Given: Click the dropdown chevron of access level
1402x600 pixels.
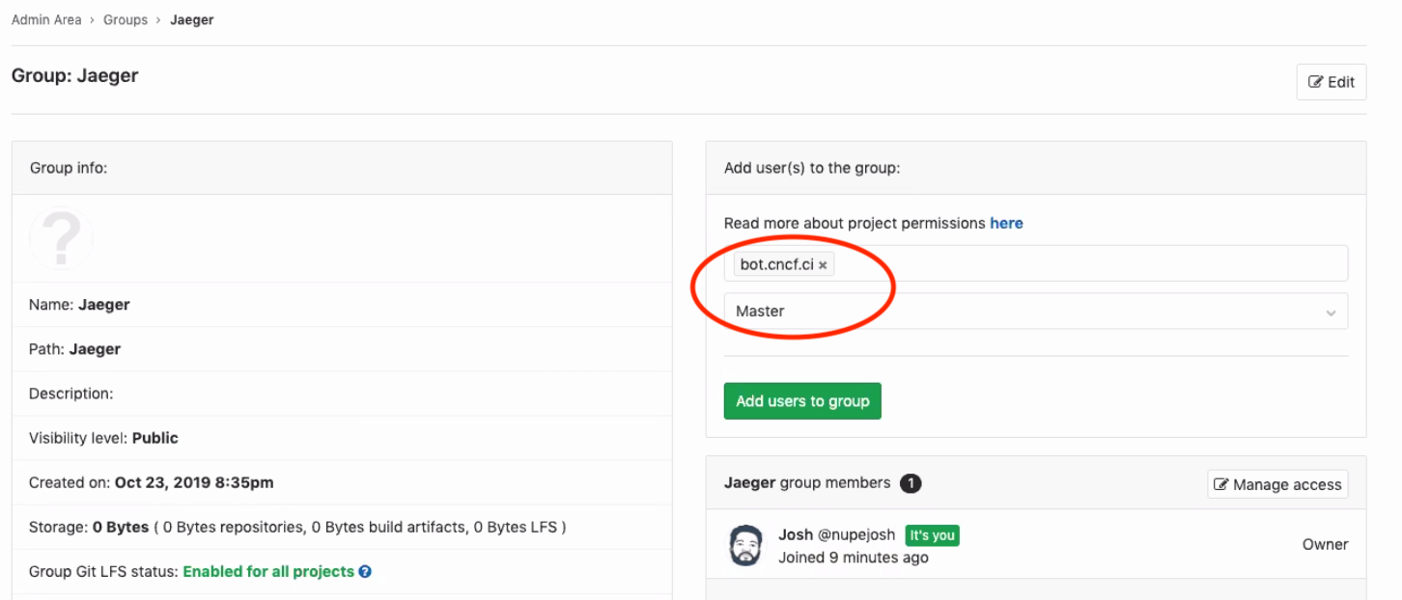Looking at the screenshot, I should point(1332,313).
